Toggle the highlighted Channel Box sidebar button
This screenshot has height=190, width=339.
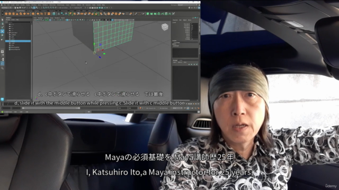point(199,8)
